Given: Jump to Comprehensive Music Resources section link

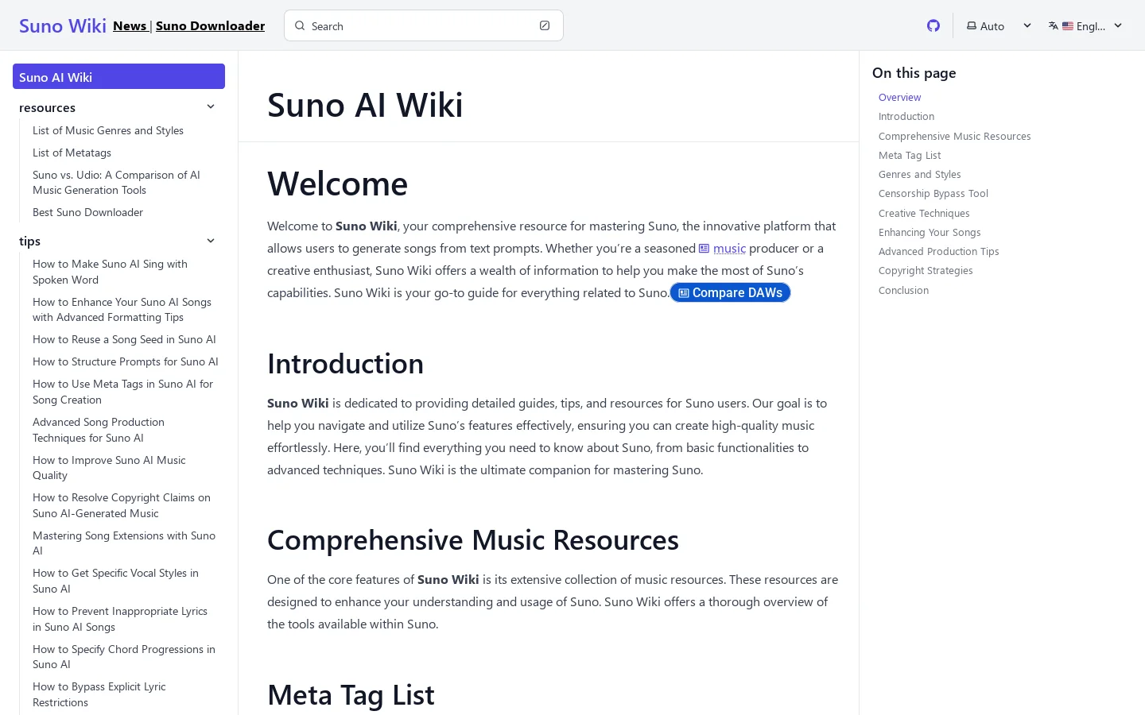Looking at the screenshot, I should pos(954,136).
